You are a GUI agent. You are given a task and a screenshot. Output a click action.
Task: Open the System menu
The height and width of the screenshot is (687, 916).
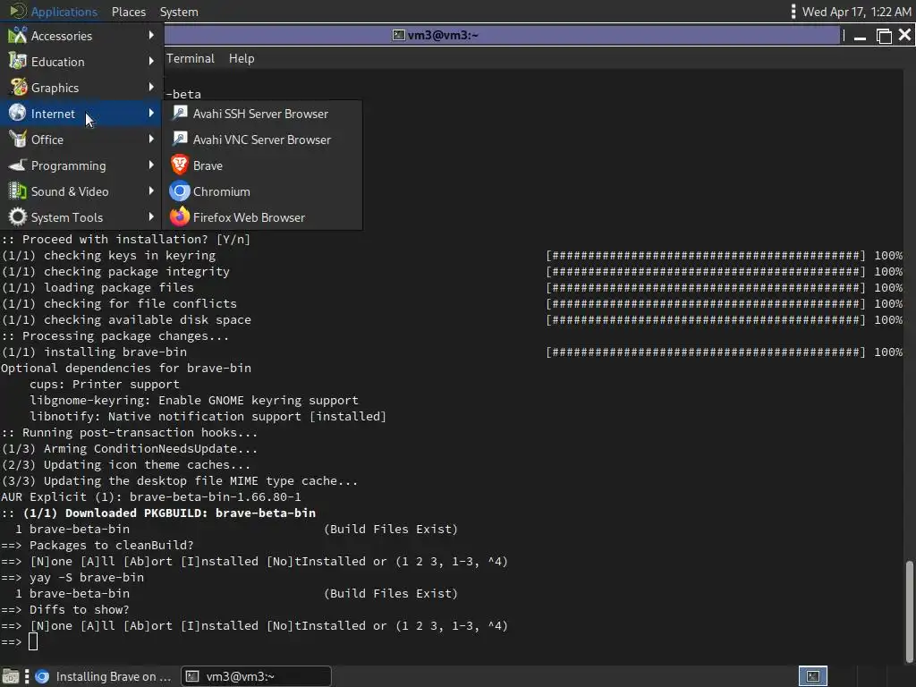point(179,12)
